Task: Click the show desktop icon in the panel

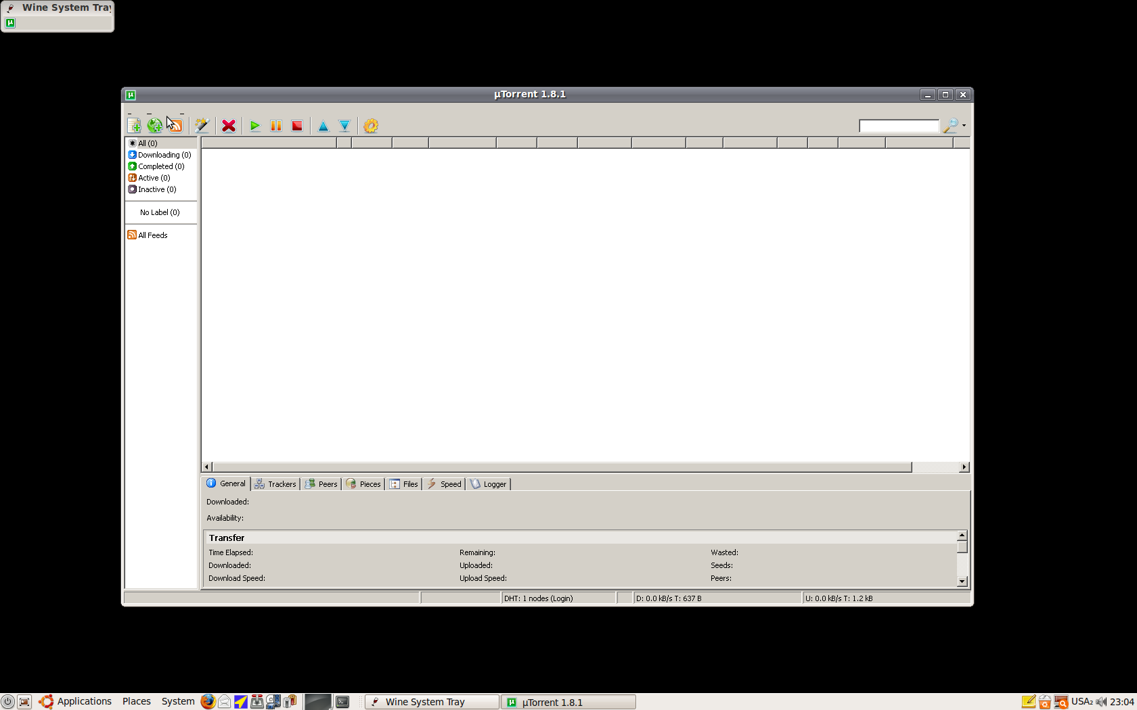Action: pyautogui.click(x=24, y=702)
